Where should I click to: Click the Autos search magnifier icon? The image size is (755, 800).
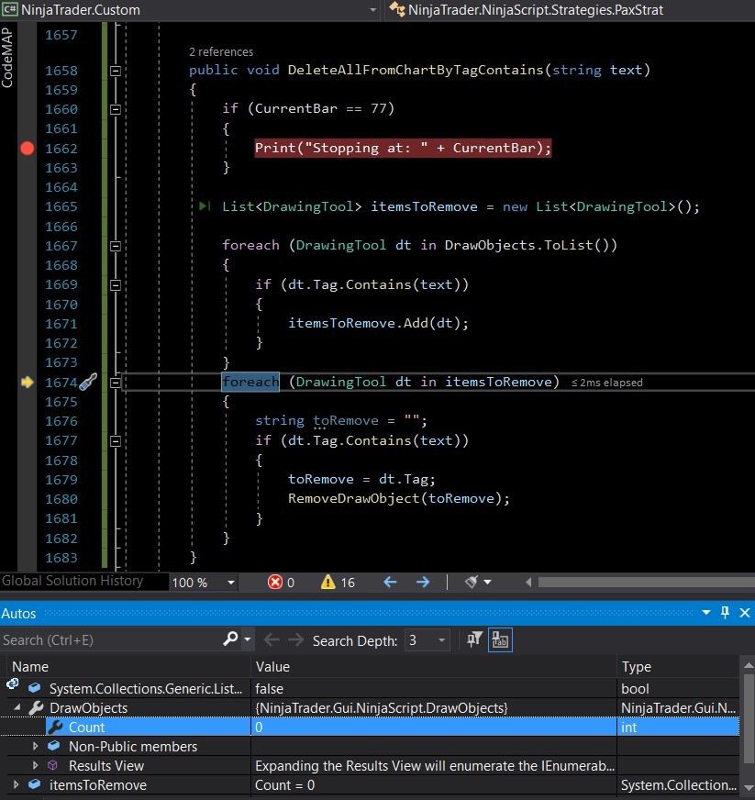[x=231, y=639]
